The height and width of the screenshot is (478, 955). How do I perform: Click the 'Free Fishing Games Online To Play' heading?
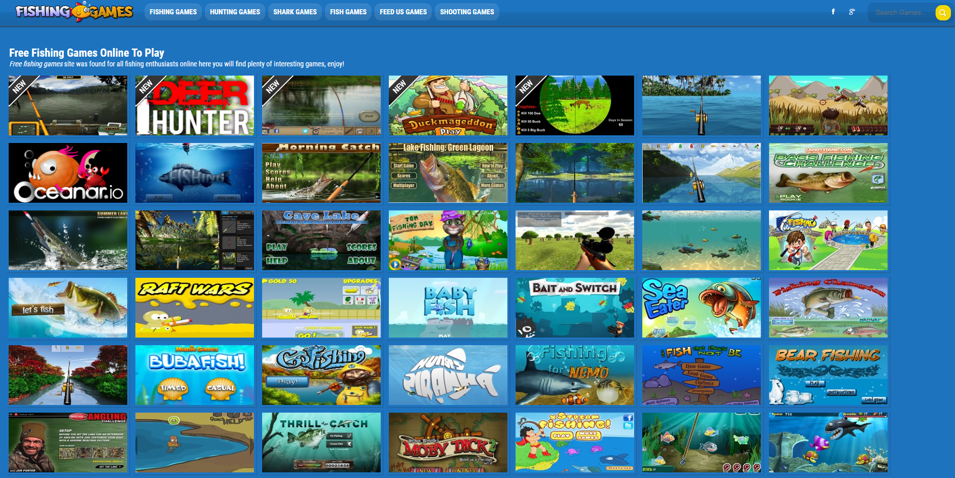[87, 53]
